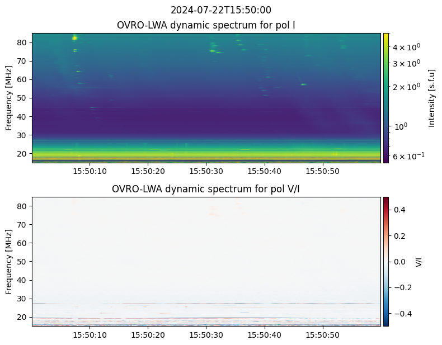Click Frequency [MHz] label of bottom plot
The height and width of the screenshot is (345, 442).
(8, 261)
